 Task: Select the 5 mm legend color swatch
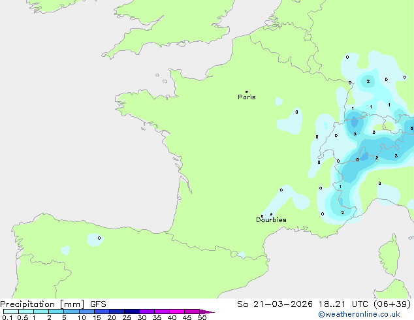coord(71,312)
